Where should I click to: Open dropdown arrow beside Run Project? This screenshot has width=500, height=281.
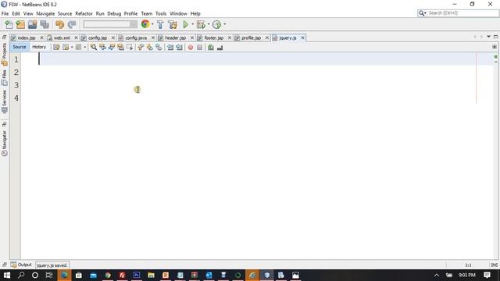click(x=192, y=24)
